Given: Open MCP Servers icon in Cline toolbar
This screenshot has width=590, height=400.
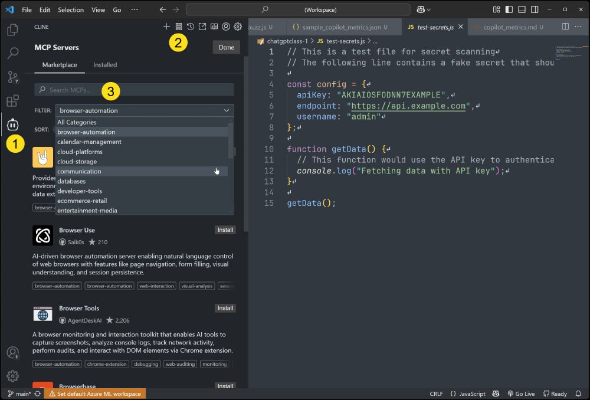Looking at the screenshot, I should tap(179, 27).
